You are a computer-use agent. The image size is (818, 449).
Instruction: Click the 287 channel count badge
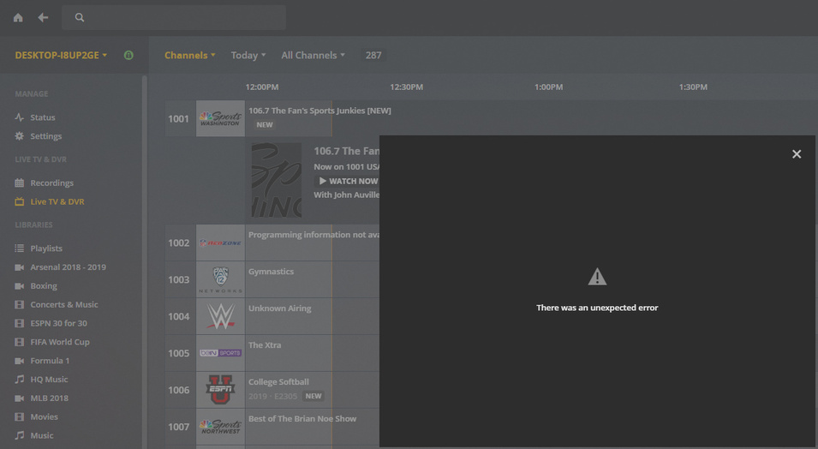click(373, 56)
